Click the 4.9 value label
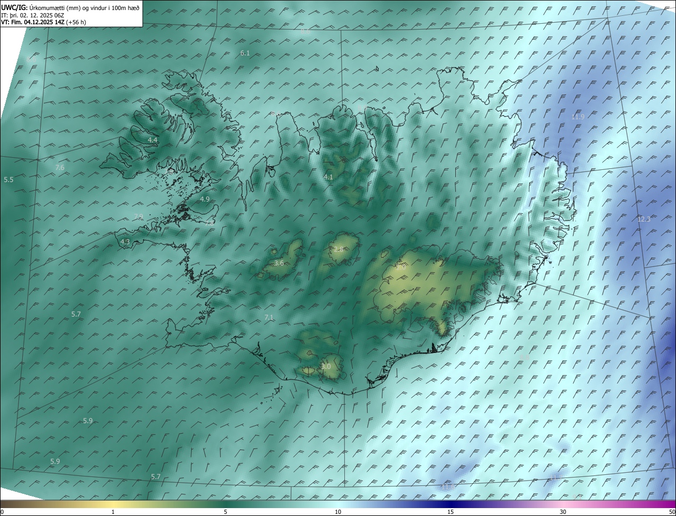This screenshot has height=516, width=676. [x=205, y=199]
